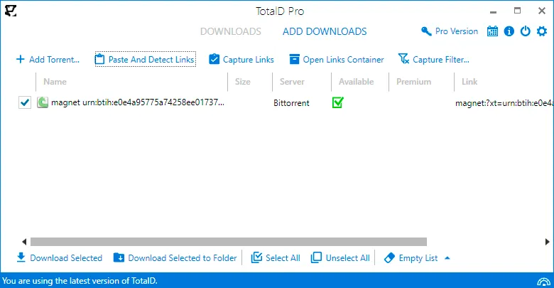
Task: Switch to the ADD DOWNLOADS tab
Action: coord(325,31)
